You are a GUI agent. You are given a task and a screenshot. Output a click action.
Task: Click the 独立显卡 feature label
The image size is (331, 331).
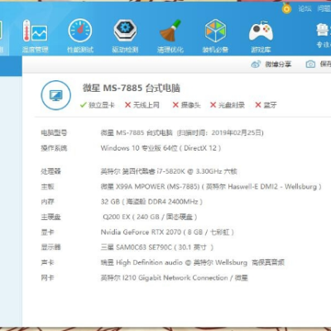pyautogui.click(x=102, y=105)
